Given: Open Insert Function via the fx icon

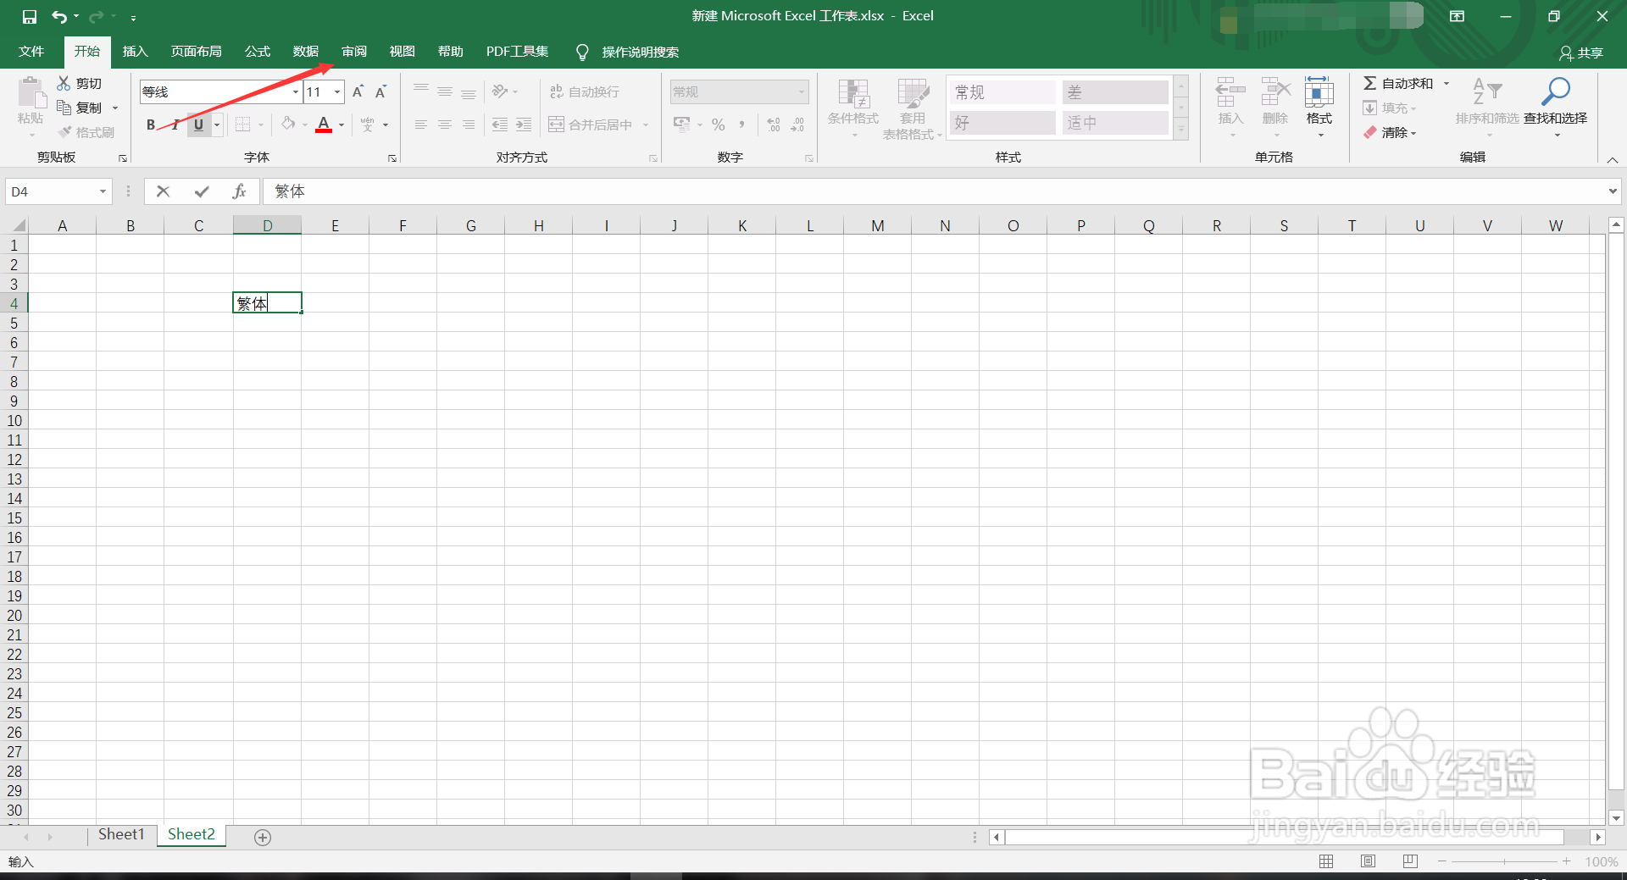Looking at the screenshot, I should click(x=239, y=191).
